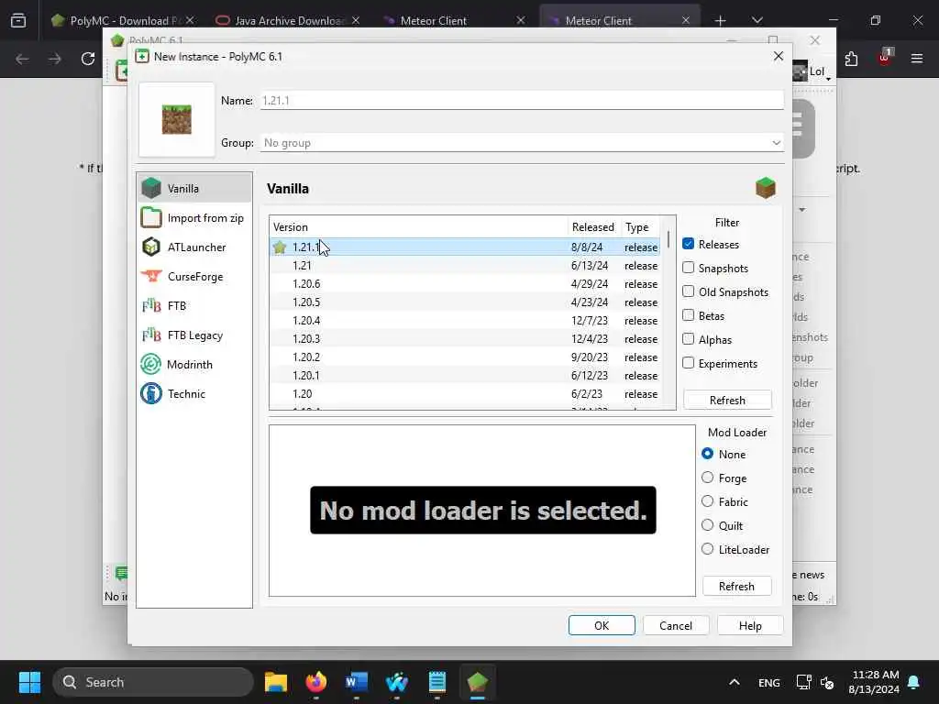Open uBlock extension icon in toolbar
Screen dimensions: 939x704
coord(884,58)
